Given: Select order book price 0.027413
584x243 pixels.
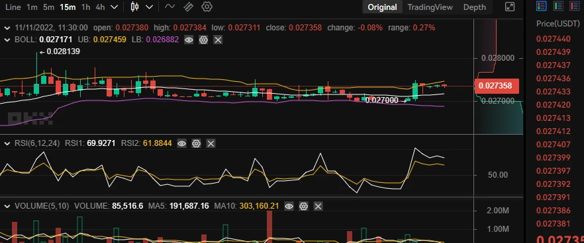Looking at the screenshot, I should pos(553,118).
